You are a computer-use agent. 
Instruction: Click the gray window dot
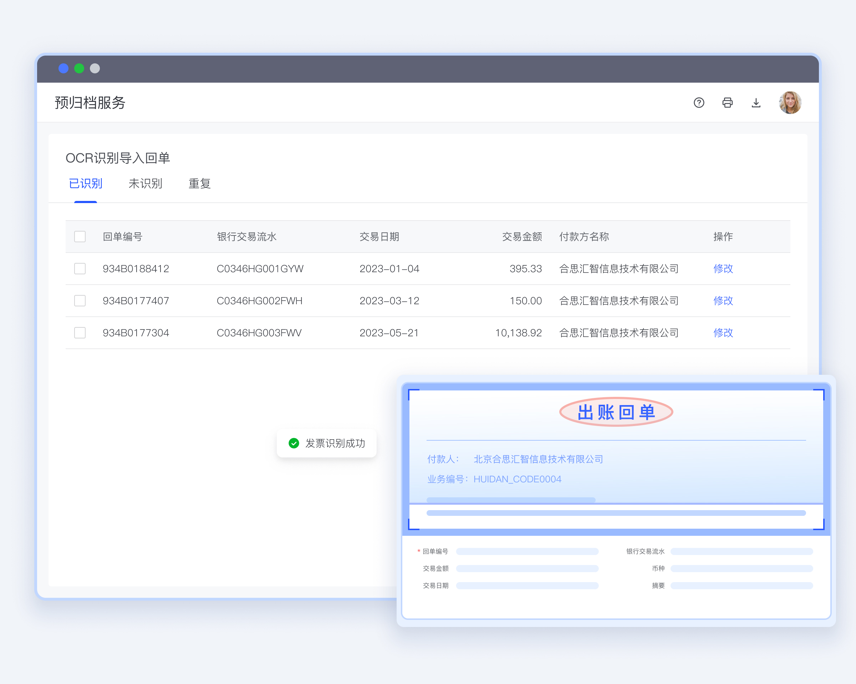(95, 69)
